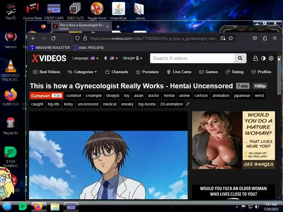283x212 pixels.
Task: Go back with the browser back arrow
Action: pyautogui.click(x=33, y=38)
